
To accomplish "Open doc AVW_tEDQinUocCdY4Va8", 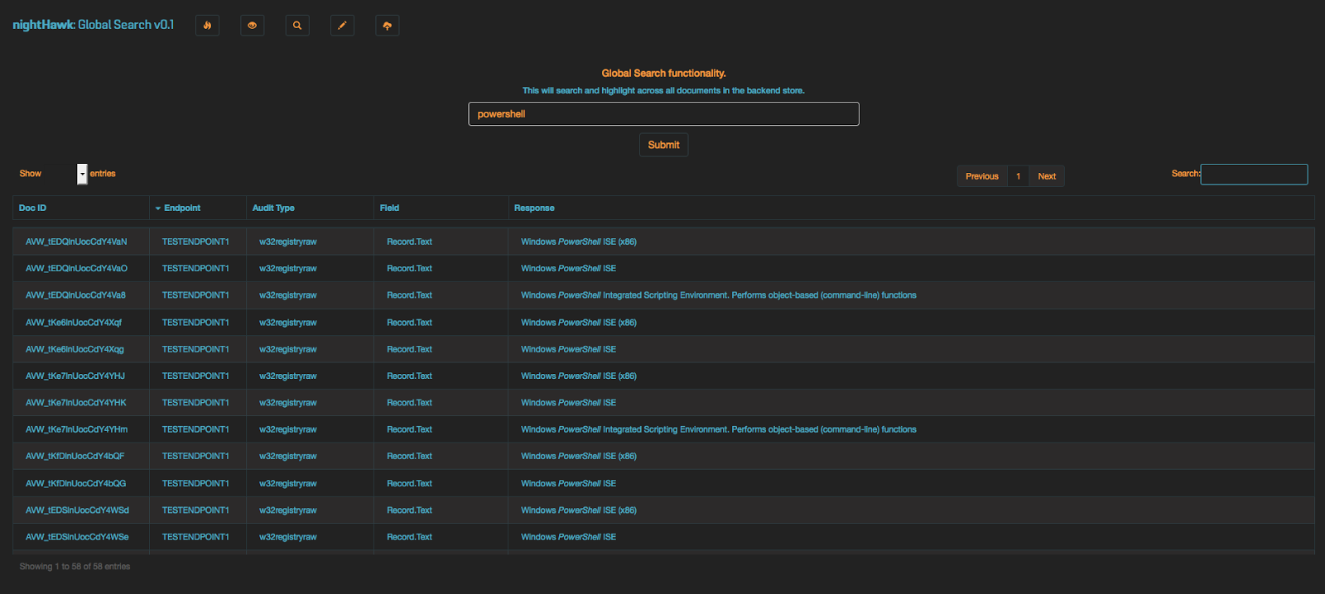I will tap(75, 295).
